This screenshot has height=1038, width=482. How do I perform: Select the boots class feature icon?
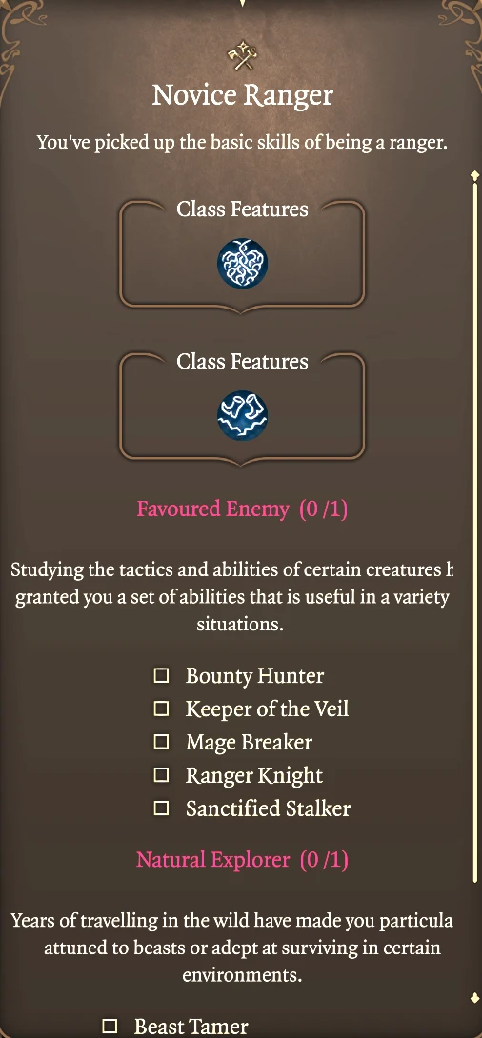[x=242, y=416]
